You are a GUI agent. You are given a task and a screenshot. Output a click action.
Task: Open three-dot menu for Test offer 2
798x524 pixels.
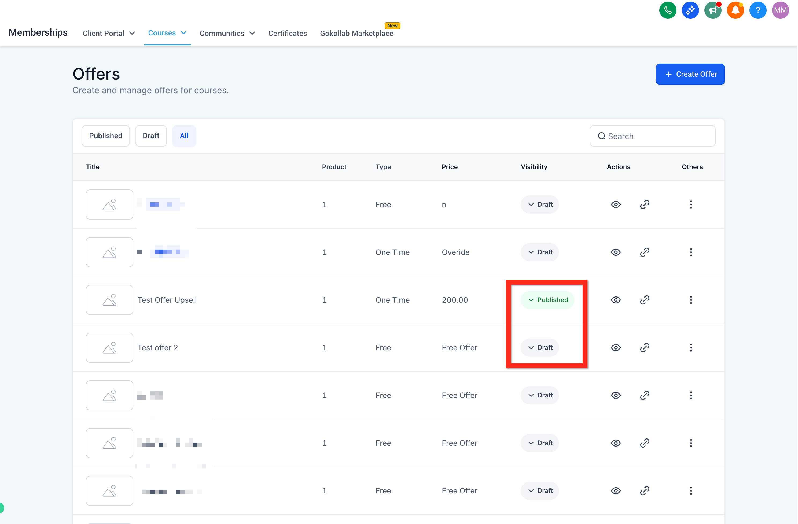691,347
